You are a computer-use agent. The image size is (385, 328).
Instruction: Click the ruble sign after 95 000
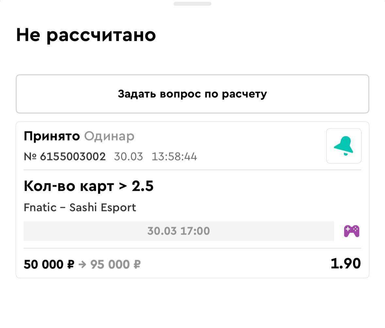137,264
